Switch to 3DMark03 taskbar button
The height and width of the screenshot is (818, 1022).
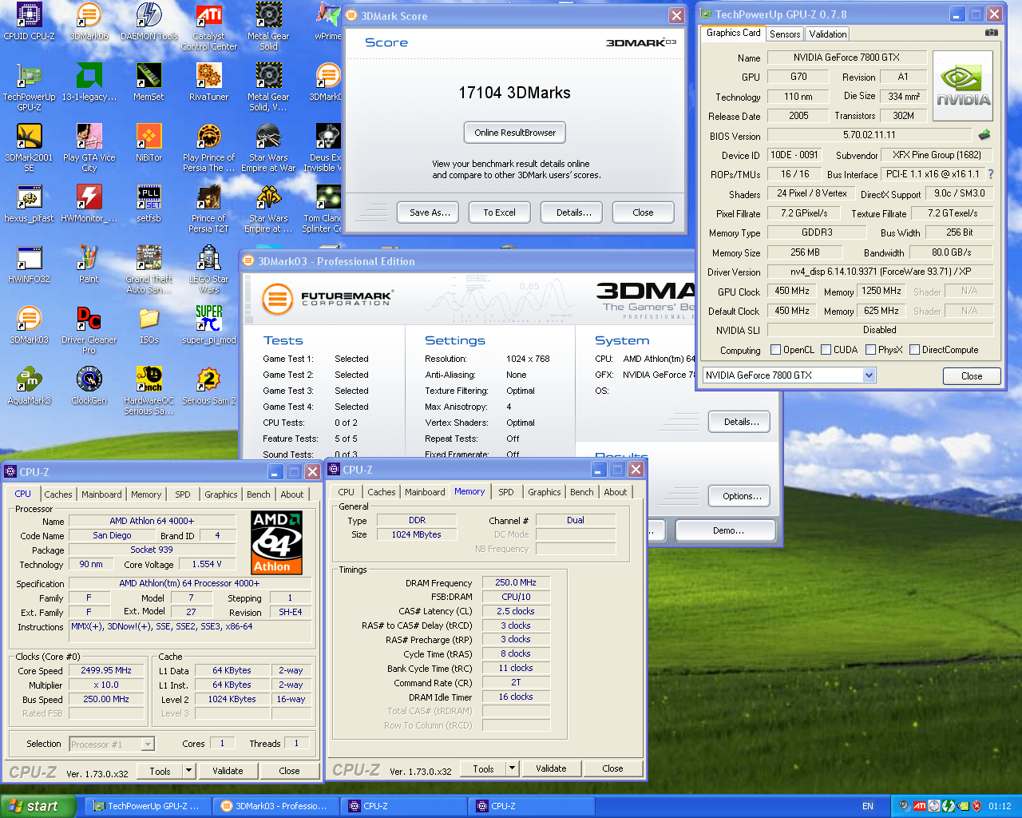click(275, 806)
